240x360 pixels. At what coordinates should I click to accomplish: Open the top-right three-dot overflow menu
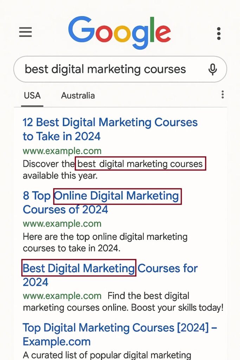coord(219,33)
